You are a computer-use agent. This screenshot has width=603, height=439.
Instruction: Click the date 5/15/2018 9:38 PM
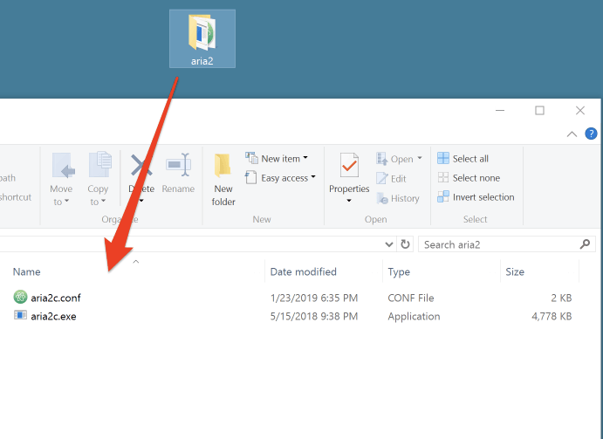tap(314, 316)
